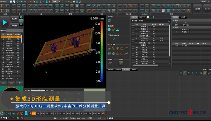Screen dimensions: 211x121
Task: Click the refresh icon above measurement list
Action: point(169,20)
